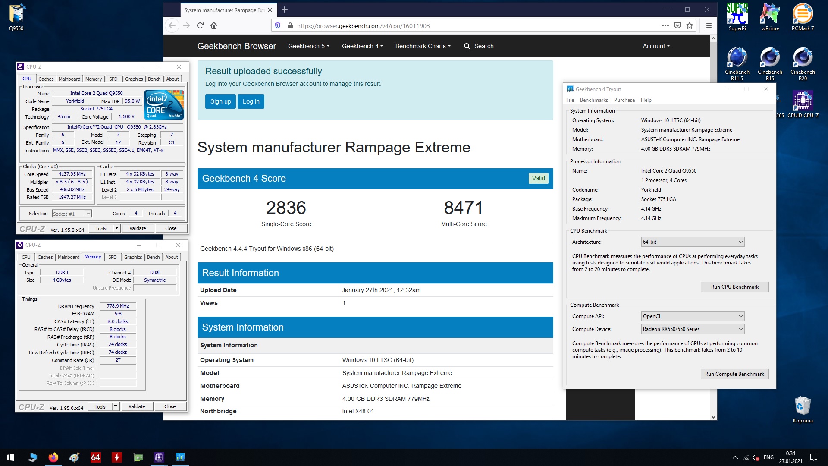Expand Tools arrow in upper CPU-Z
The image size is (828, 466).
(x=116, y=228)
